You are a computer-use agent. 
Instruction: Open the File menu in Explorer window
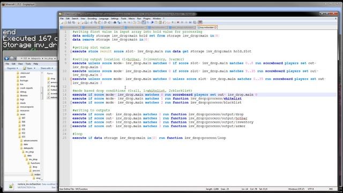tap(7, 64)
